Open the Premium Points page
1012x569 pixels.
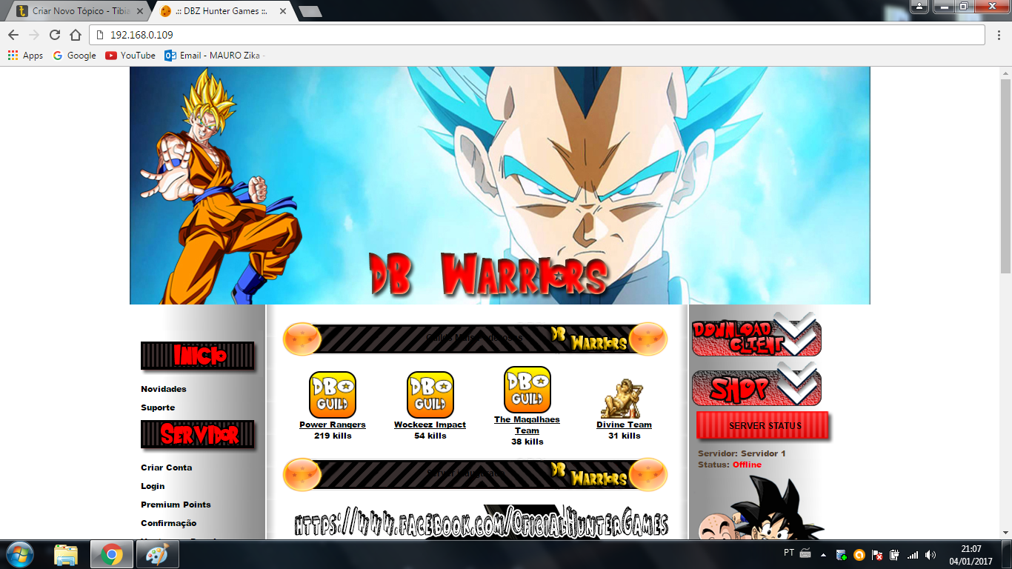(x=176, y=505)
